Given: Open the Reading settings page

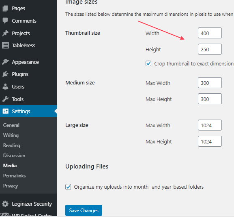Looking at the screenshot, I should pyautogui.click(x=12, y=145).
